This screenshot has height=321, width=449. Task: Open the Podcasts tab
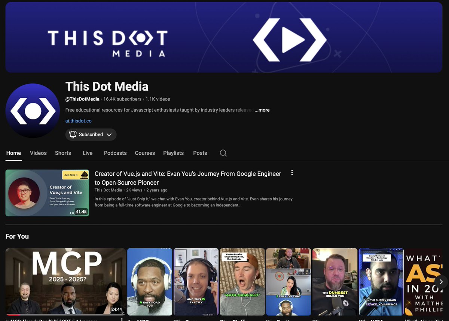[115, 153]
